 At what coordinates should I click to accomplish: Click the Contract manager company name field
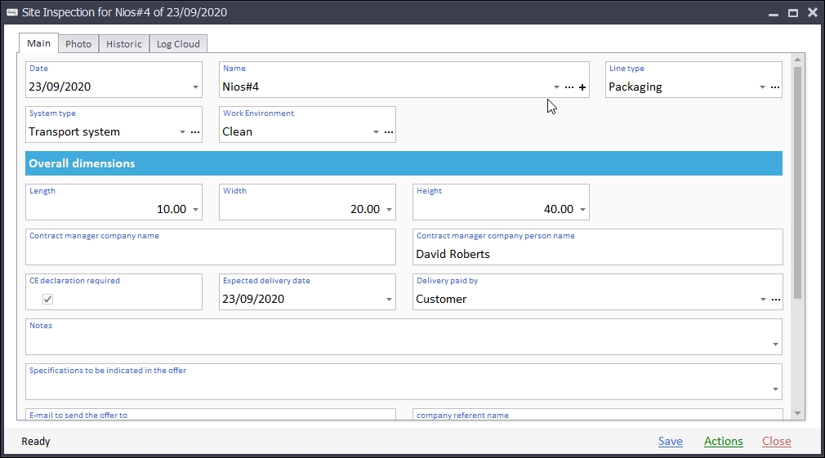211,254
